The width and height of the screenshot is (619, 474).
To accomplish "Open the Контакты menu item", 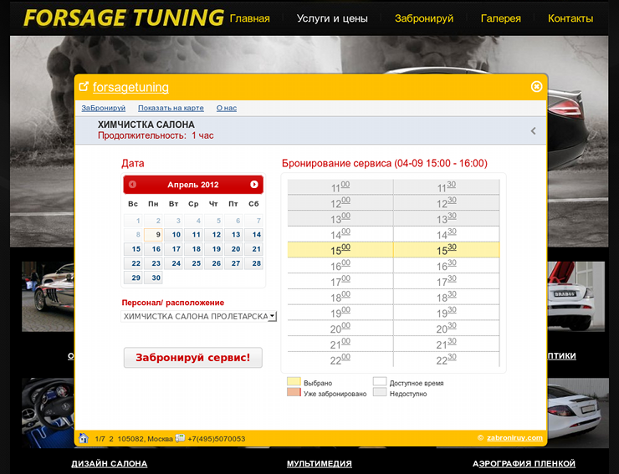I will click(570, 18).
